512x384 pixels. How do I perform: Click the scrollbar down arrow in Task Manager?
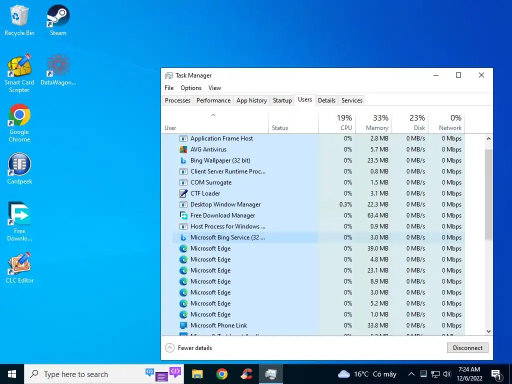click(x=489, y=331)
